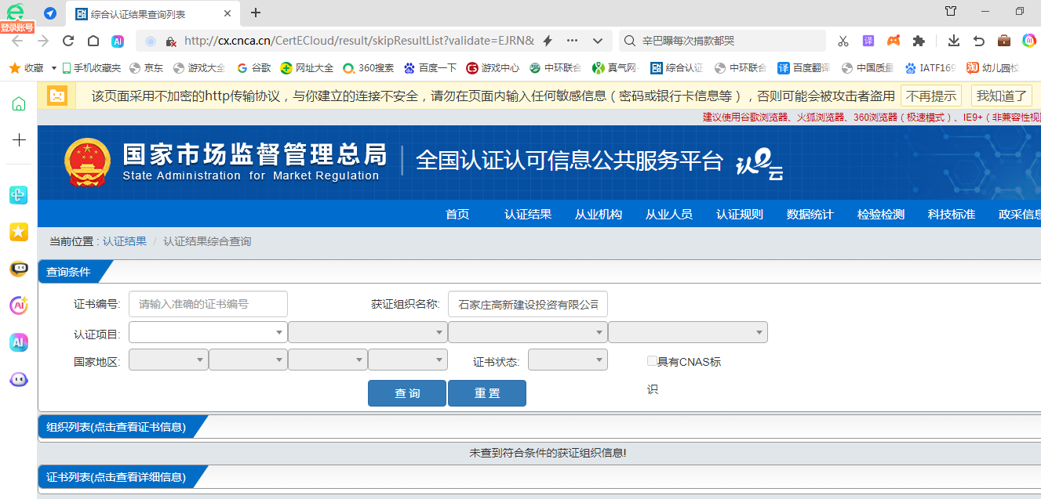
Task: Close the 综合认证结果查询列表 tab
Action: tap(227, 13)
